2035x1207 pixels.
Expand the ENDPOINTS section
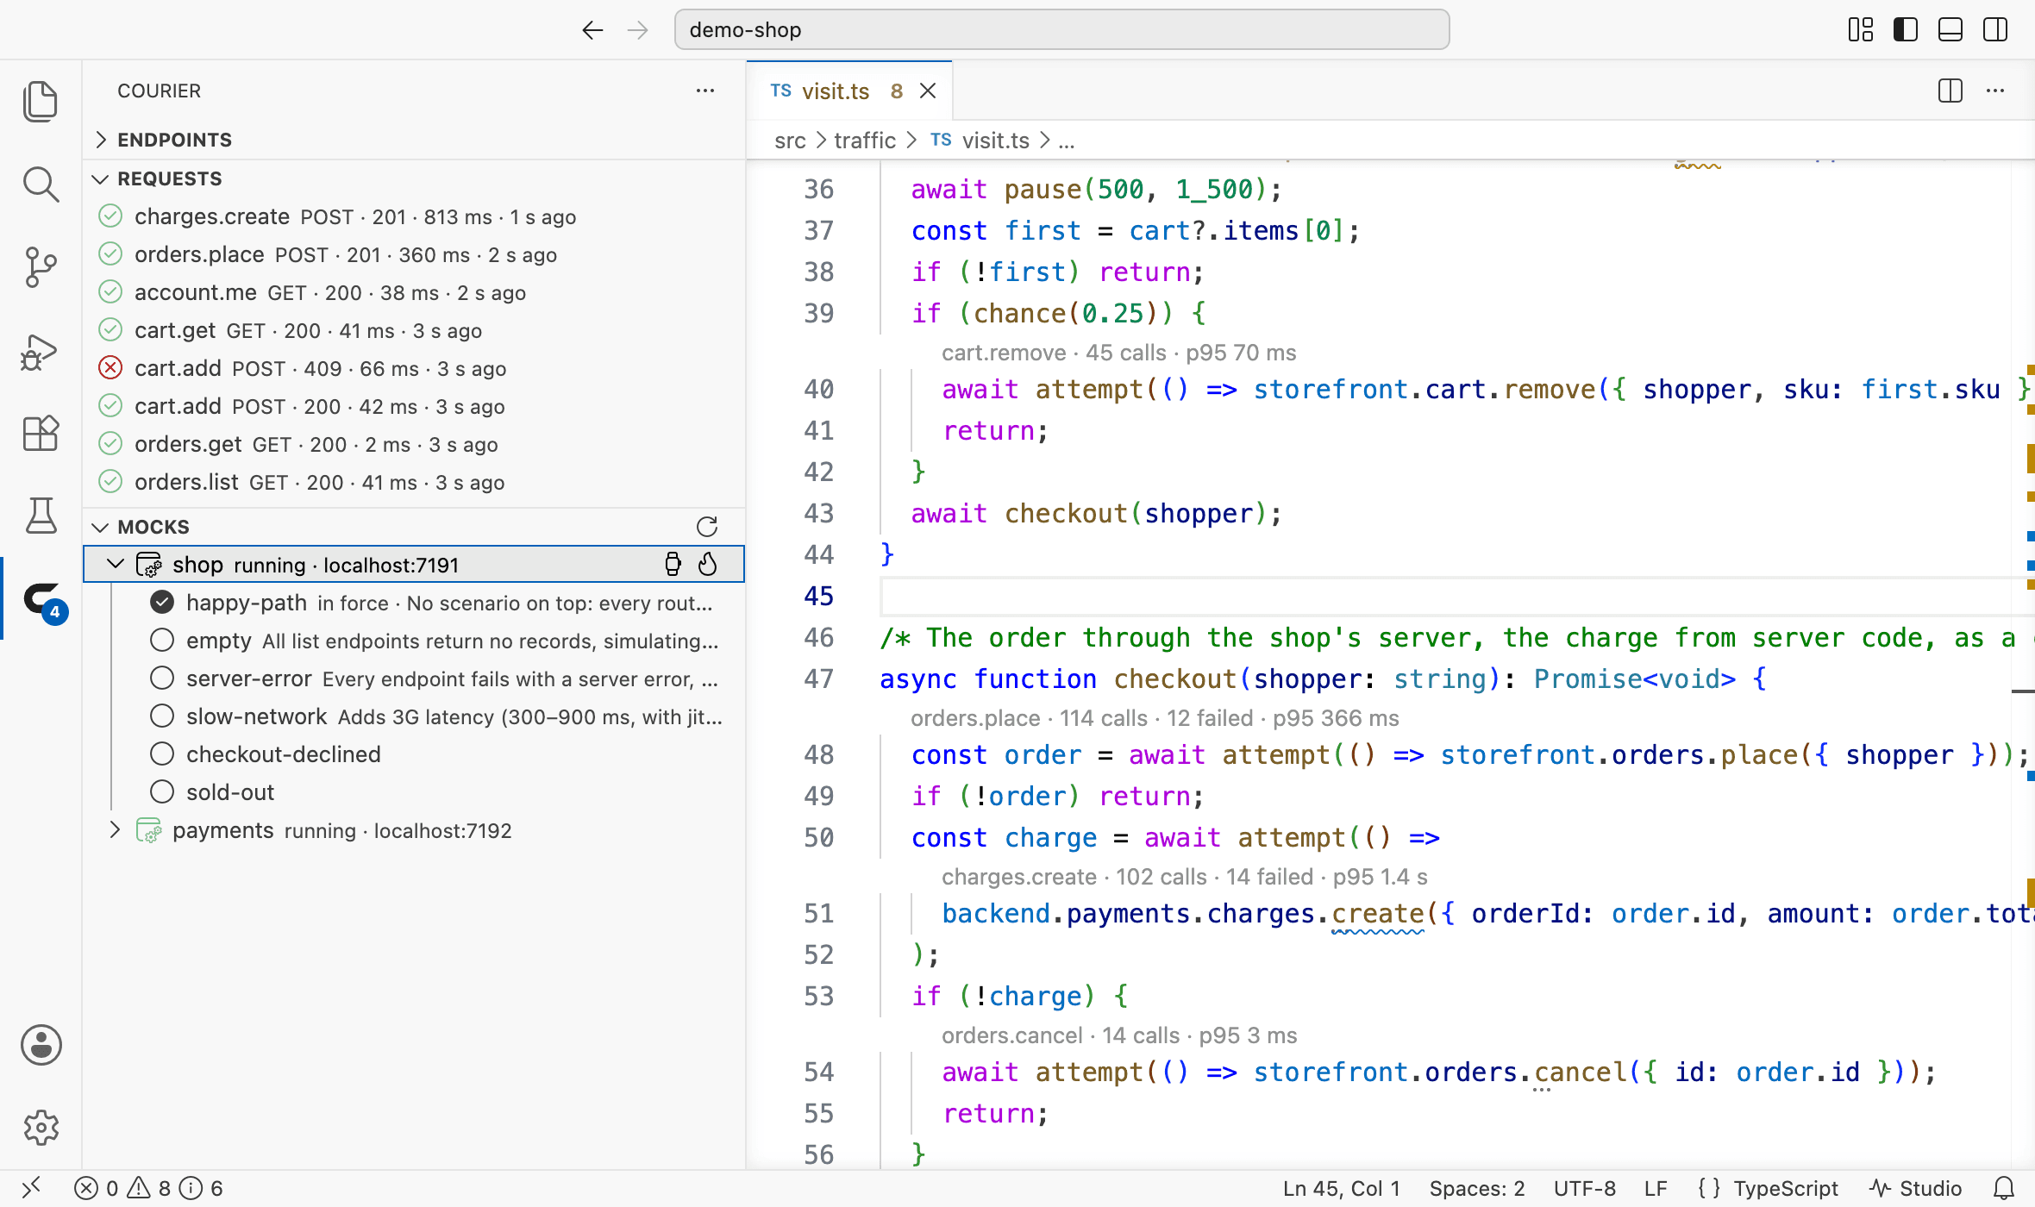click(414, 140)
